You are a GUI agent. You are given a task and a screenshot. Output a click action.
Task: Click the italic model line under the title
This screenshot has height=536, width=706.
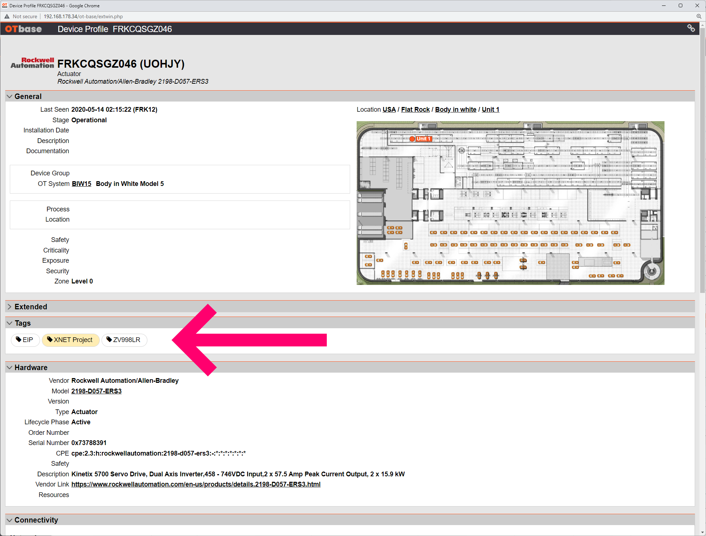133,82
